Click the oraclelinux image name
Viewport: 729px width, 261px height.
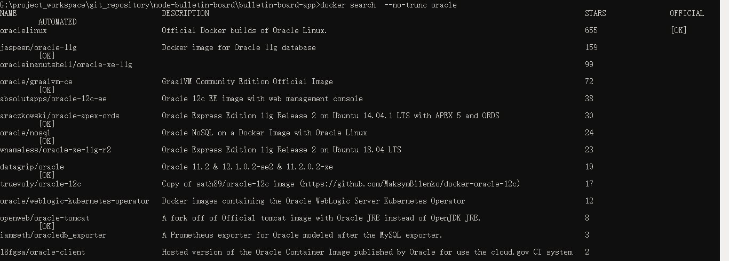pyautogui.click(x=23, y=30)
